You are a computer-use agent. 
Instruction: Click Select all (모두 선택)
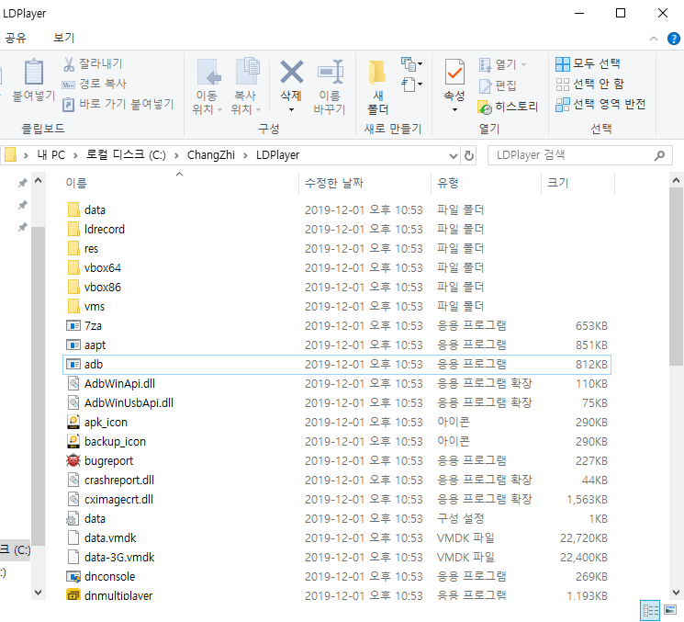pos(588,63)
